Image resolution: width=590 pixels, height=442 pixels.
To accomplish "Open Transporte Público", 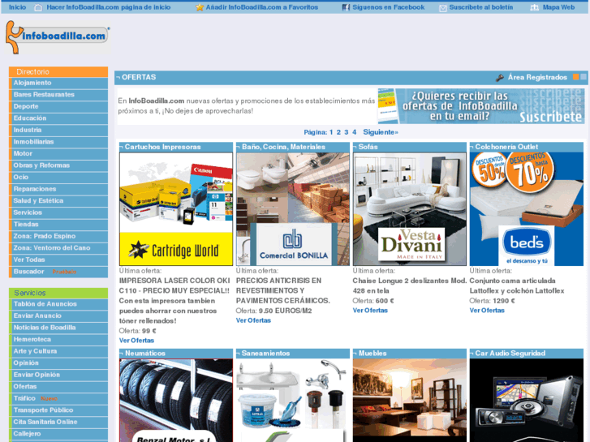I will tap(58, 410).
